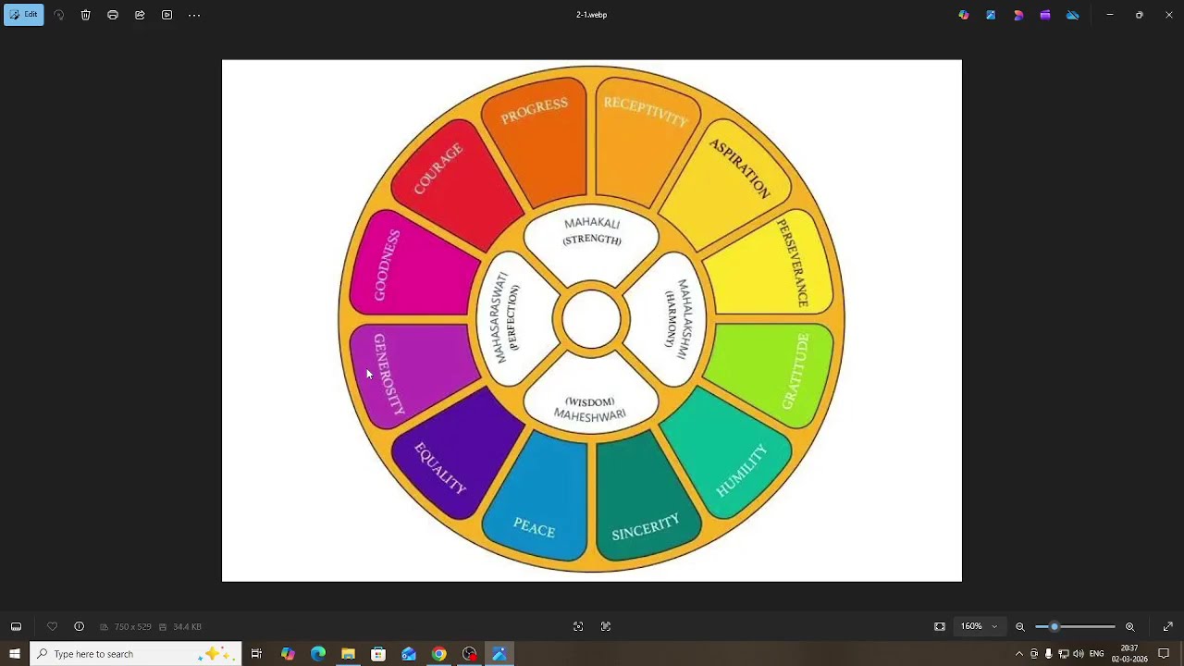
Task: Click the OneDrive cloud icon in title bar
Action: (x=1072, y=15)
